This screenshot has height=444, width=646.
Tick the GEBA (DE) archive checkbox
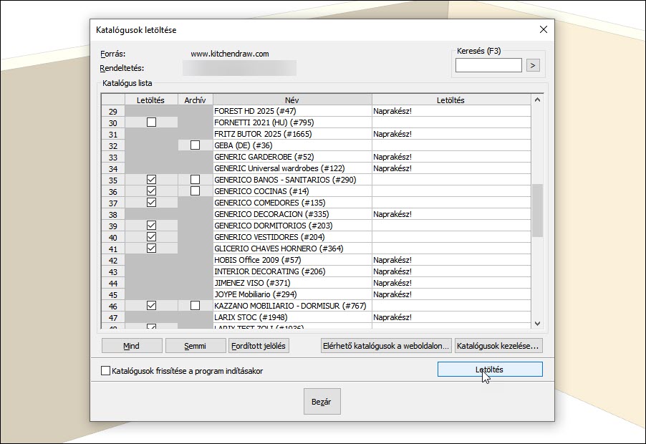point(195,145)
